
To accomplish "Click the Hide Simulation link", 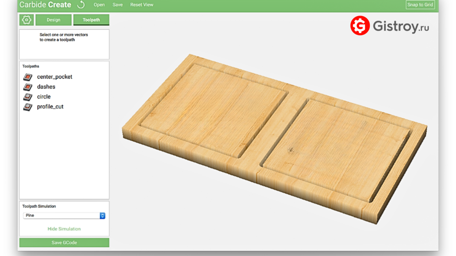I will [x=64, y=229].
